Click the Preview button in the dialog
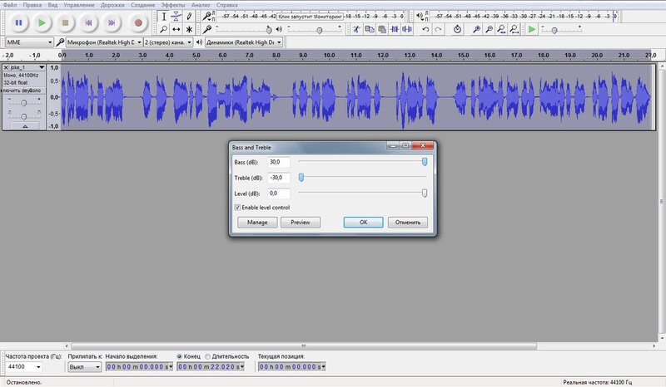This screenshot has width=666, height=387. point(300,223)
